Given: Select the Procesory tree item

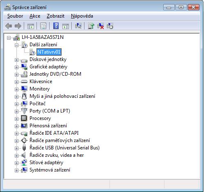Looking at the screenshot, I should 40,118.
